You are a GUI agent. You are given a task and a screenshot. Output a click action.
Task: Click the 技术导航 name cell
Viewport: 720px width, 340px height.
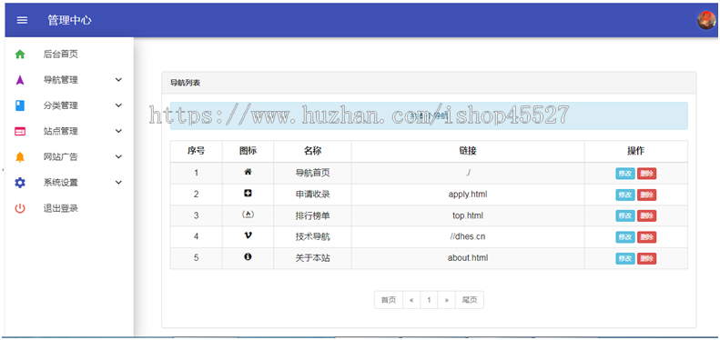[312, 236]
